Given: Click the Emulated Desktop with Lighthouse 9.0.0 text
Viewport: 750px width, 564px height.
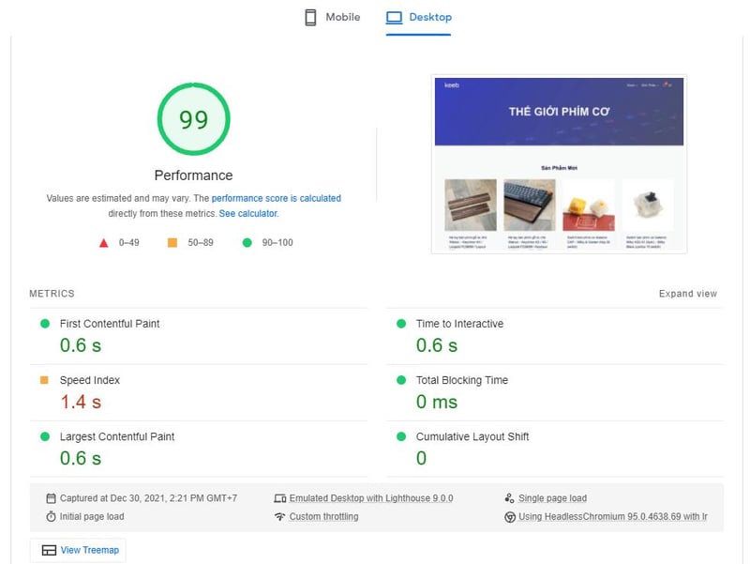Looking at the screenshot, I should coord(370,498).
